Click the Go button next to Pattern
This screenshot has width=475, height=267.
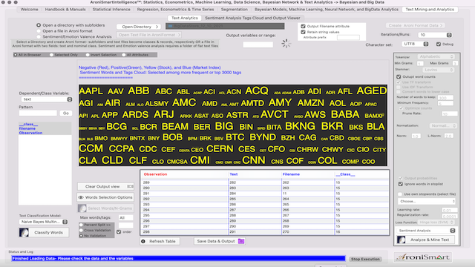coord(66,113)
